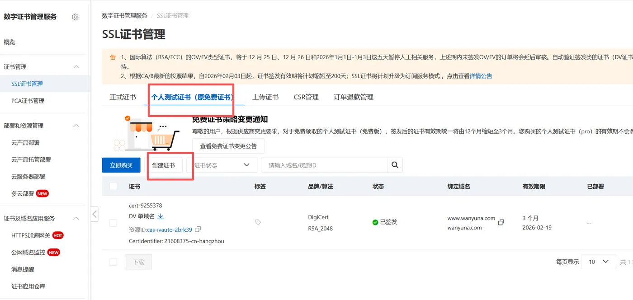The height and width of the screenshot is (300, 633).
Task: Click the 绑定域名 column header
Action: coord(459,187)
